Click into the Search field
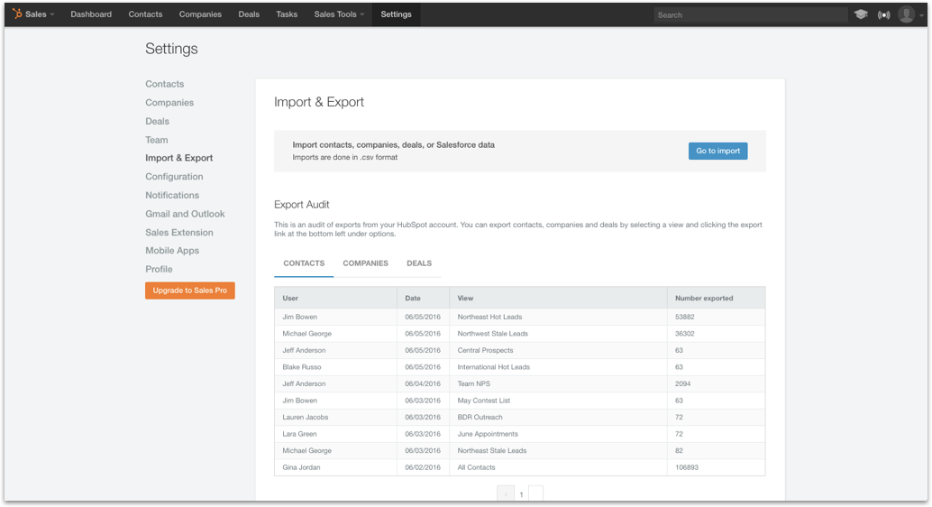 pyautogui.click(x=750, y=14)
